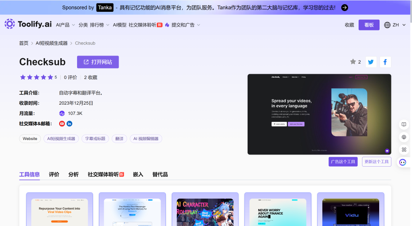
Task: Click the 打开网站 button
Action: [x=98, y=62]
